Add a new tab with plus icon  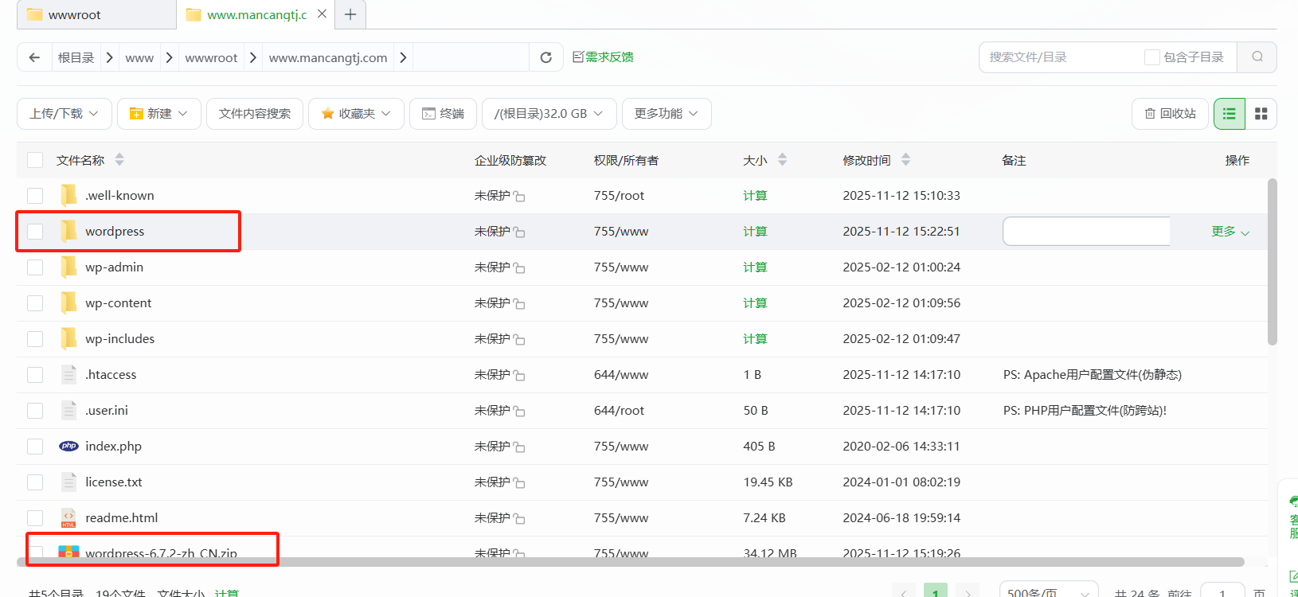coord(350,14)
